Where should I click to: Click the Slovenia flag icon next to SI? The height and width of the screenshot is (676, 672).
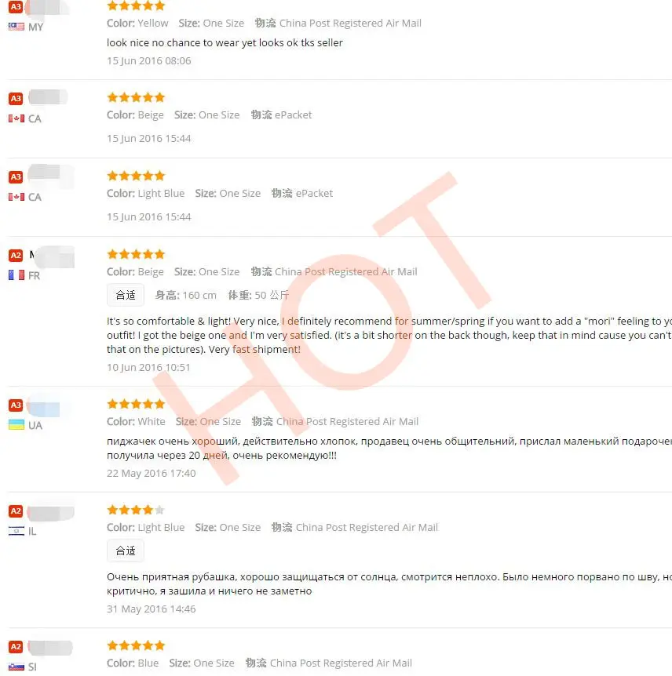[16, 667]
